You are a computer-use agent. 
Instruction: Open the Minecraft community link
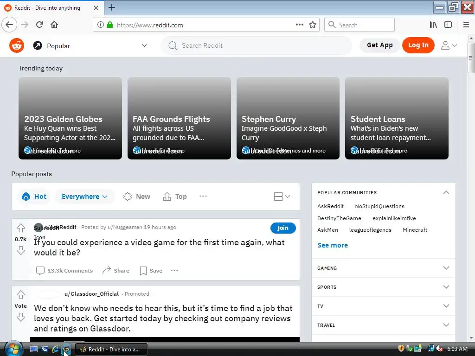(x=415, y=230)
